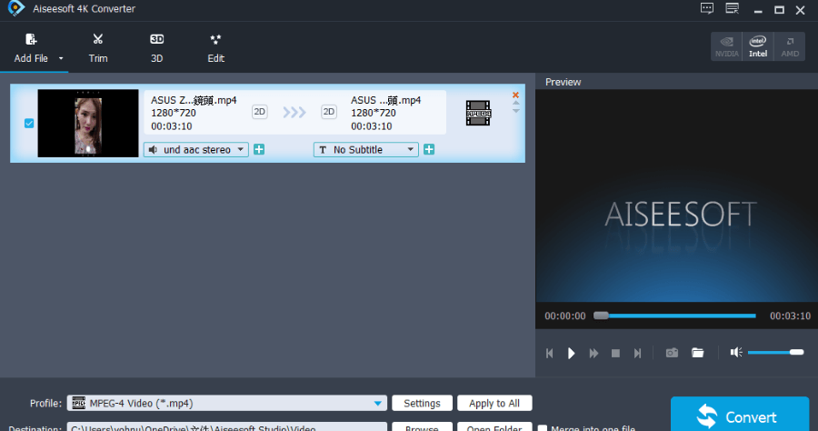Toggle Intel acceleration

(758, 46)
